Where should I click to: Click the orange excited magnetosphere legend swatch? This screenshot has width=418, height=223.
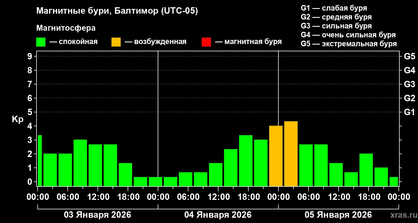click(116, 42)
